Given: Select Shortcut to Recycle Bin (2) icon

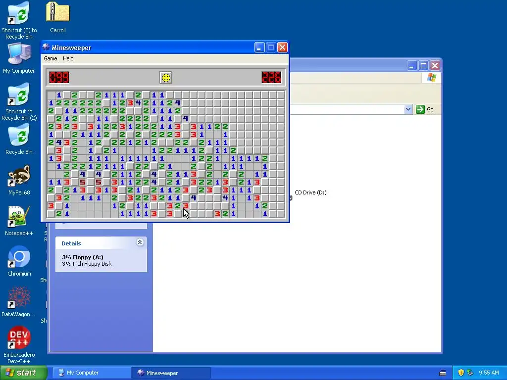Looking at the screenshot, I should click(x=19, y=102).
